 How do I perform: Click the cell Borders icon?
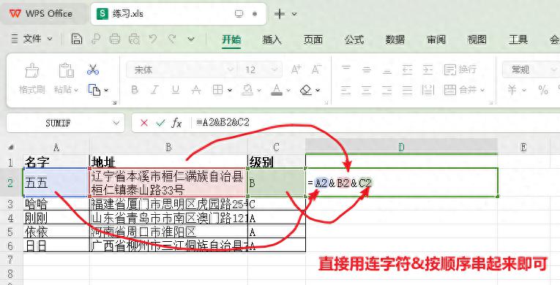pos(217,90)
